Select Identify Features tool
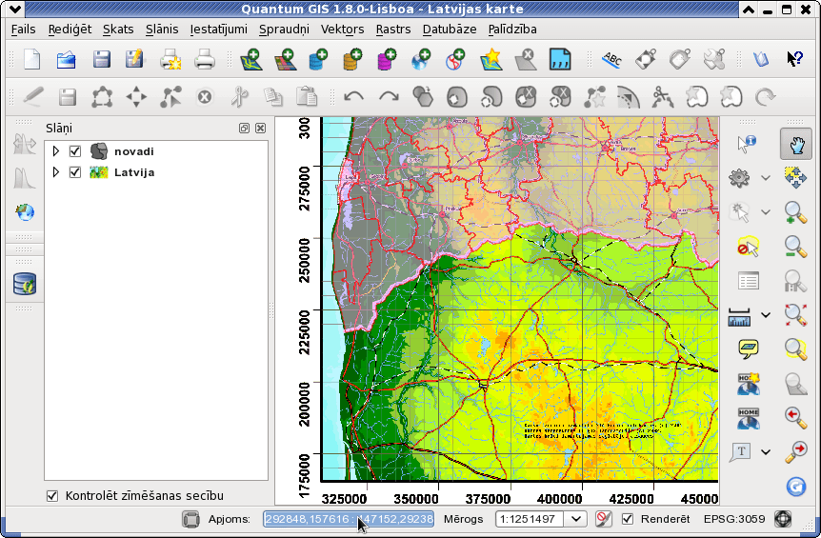Viewport: 821px width, 538px height. tap(747, 144)
